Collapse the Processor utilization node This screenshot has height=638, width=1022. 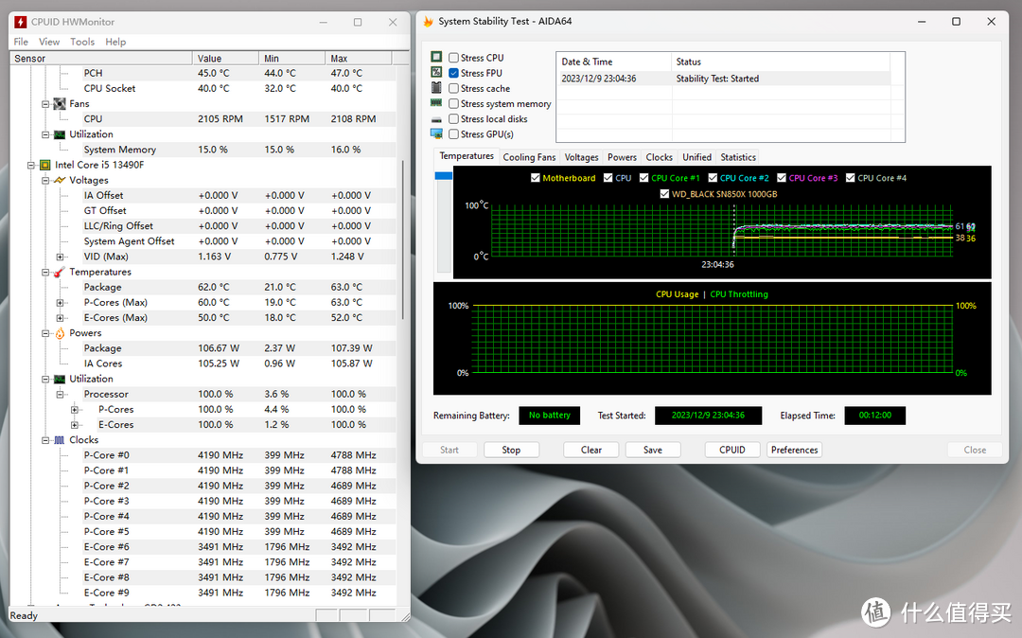pyautogui.click(x=60, y=395)
